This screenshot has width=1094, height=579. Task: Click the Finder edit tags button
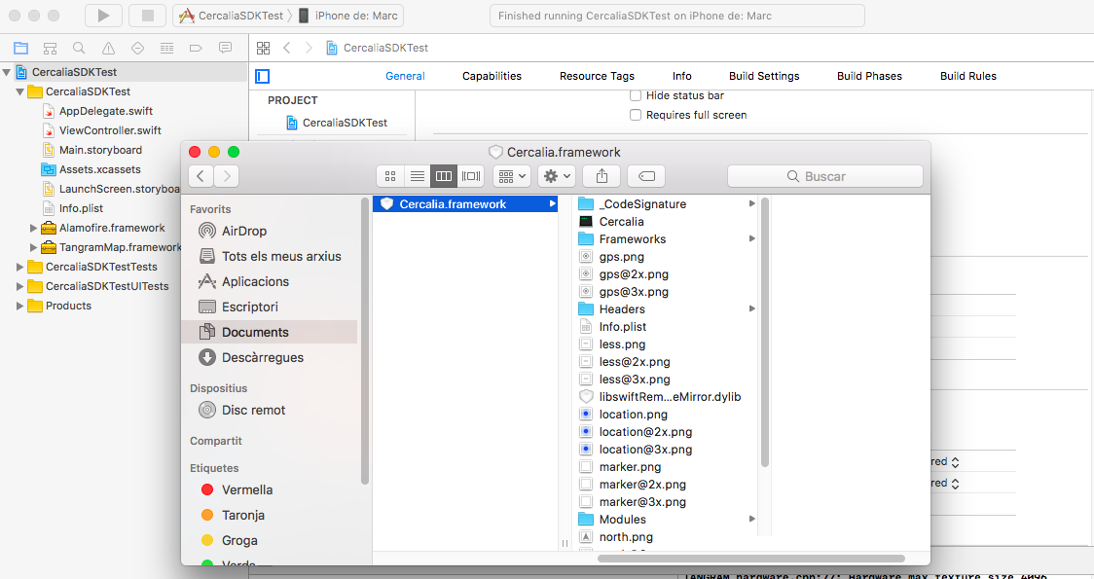[x=646, y=176]
